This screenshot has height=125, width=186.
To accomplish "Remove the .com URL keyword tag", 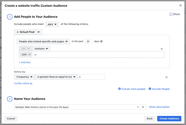I will pos(29,55).
